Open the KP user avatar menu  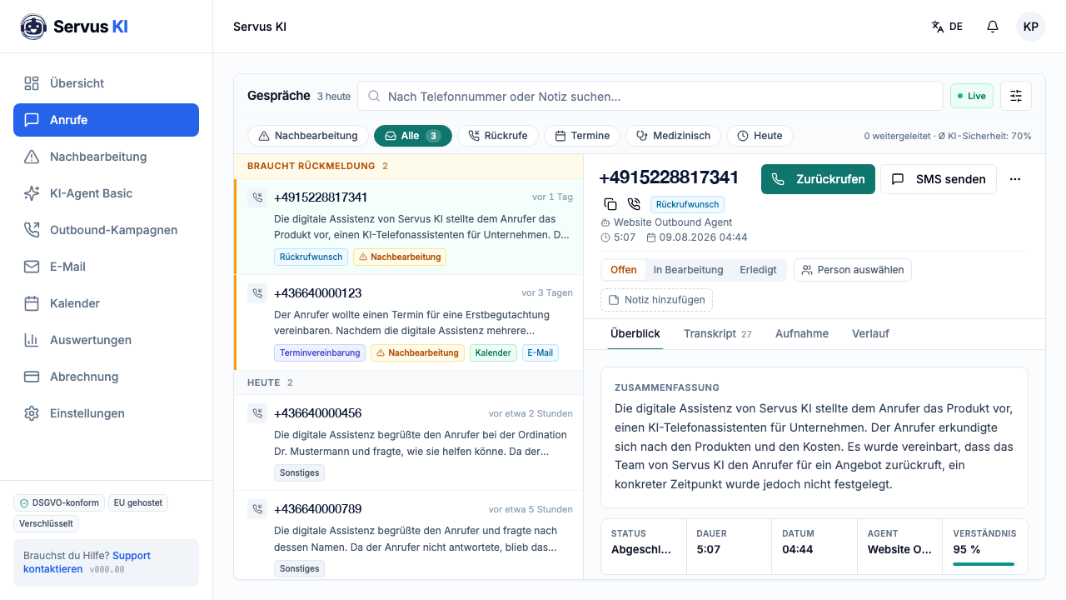1031,27
